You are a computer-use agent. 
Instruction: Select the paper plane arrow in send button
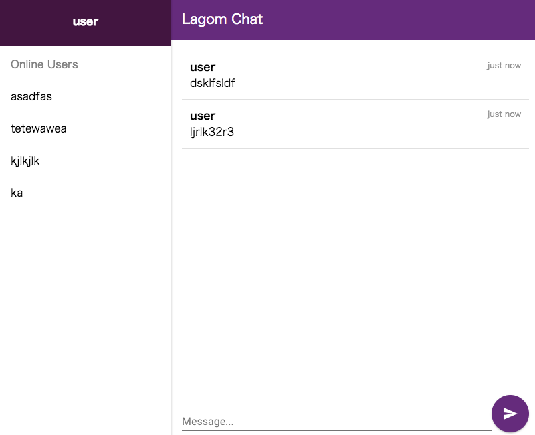point(510,414)
